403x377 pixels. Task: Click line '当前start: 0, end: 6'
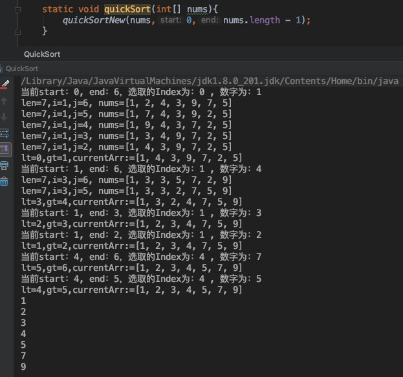click(x=141, y=92)
